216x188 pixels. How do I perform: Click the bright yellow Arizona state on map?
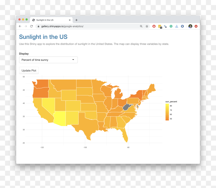(x=60, y=118)
